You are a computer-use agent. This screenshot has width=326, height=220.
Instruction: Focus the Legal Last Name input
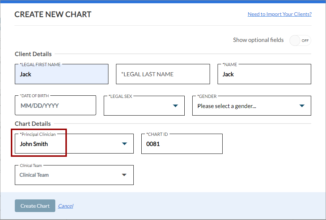coord(163,74)
